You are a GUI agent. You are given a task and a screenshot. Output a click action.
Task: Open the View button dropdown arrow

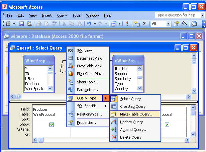[x=14, y=24]
